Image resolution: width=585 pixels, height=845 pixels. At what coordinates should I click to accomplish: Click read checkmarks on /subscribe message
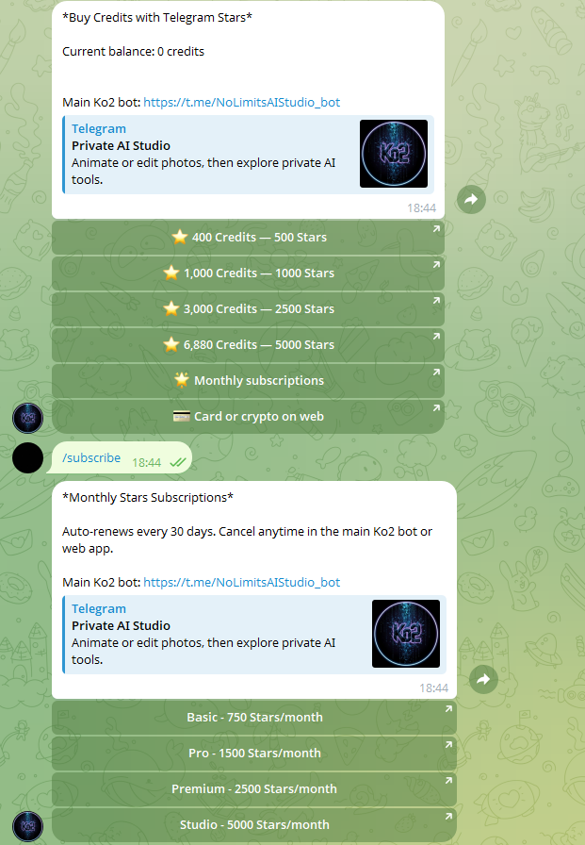coord(178,462)
